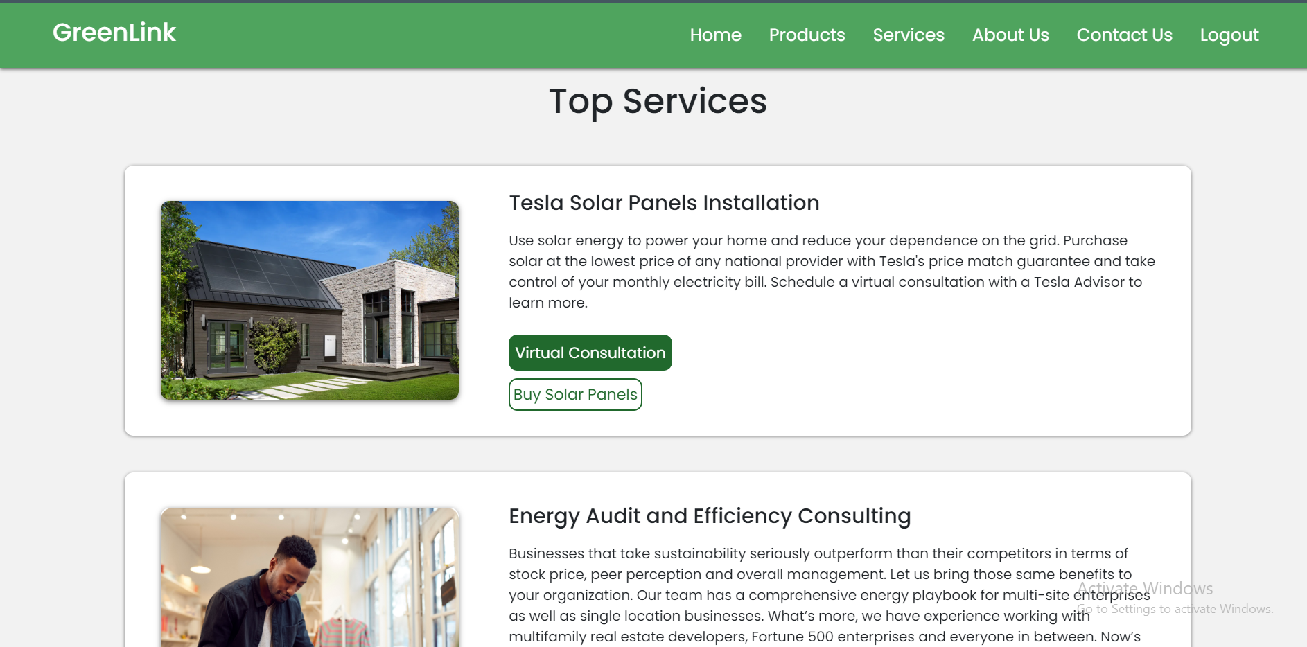
Task: Click the Tesla Solar Panels Installation heading
Action: [x=664, y=203]
